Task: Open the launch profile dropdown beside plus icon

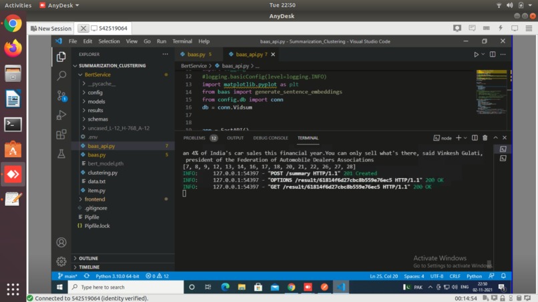Action: pyautogui.click(x=465, y=138)
